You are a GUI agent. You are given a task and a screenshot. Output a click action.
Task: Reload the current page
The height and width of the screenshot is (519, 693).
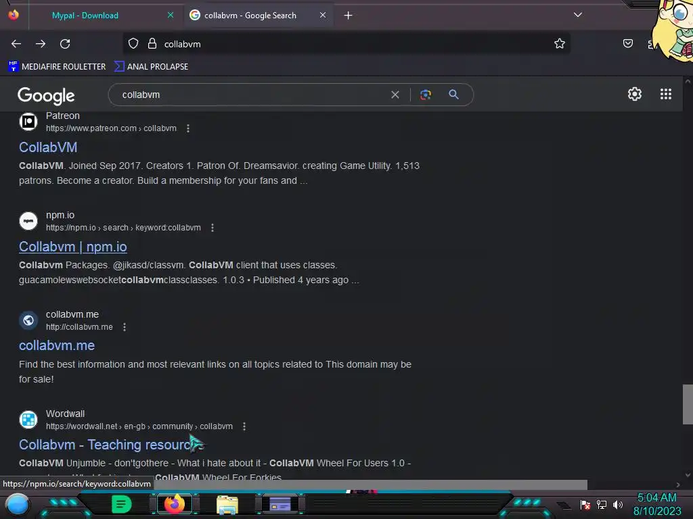click(65, 44)
